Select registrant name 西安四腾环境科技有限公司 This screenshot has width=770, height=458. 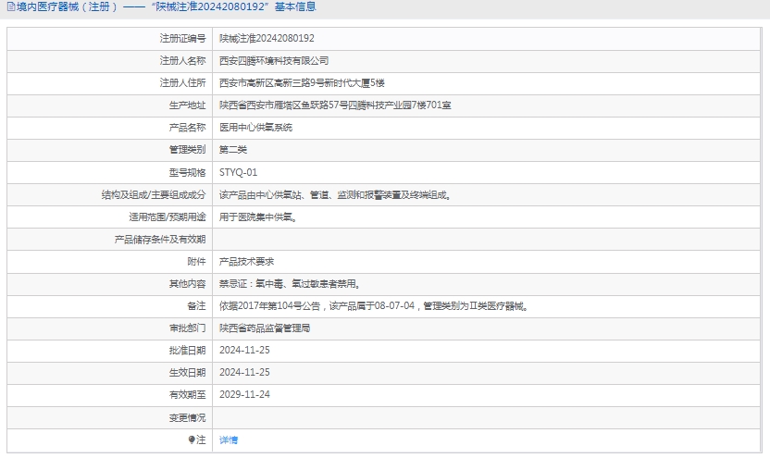[x=273, y=61]
